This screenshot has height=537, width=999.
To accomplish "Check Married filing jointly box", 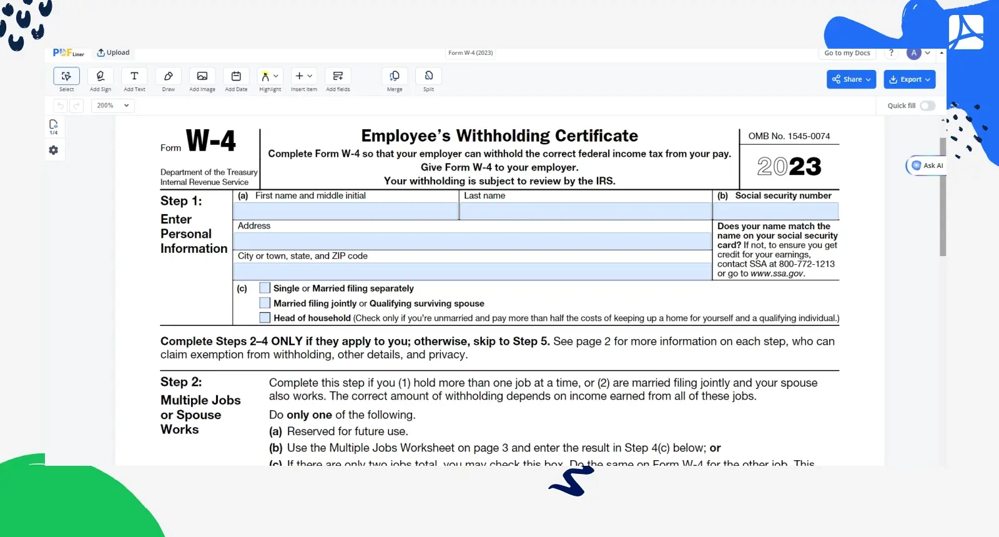I will coord(265,303).
